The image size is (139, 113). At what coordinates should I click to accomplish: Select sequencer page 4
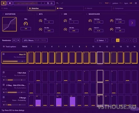[x=130, y=40]
